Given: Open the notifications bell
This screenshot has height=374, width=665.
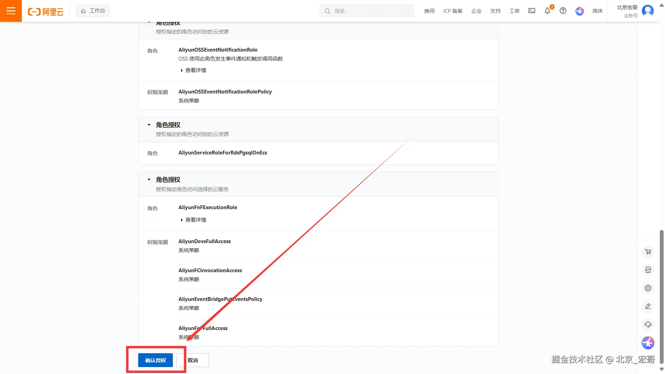Looking at the screenshot, I should [x=547, y=11].
